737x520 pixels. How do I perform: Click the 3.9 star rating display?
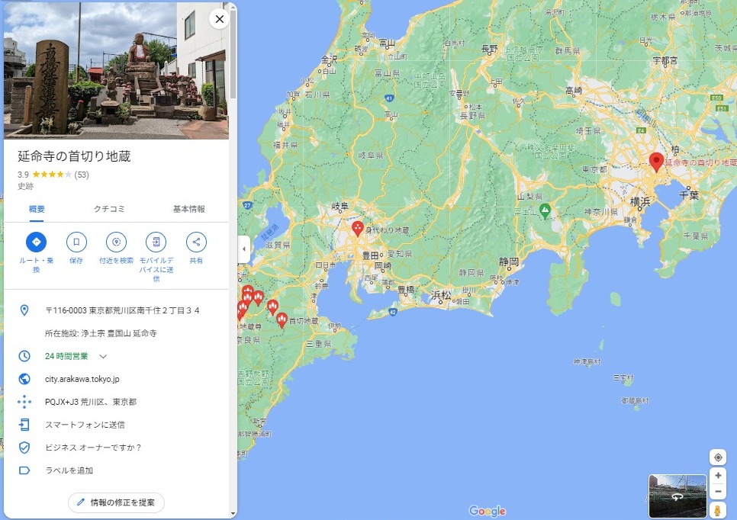(45, 175)
